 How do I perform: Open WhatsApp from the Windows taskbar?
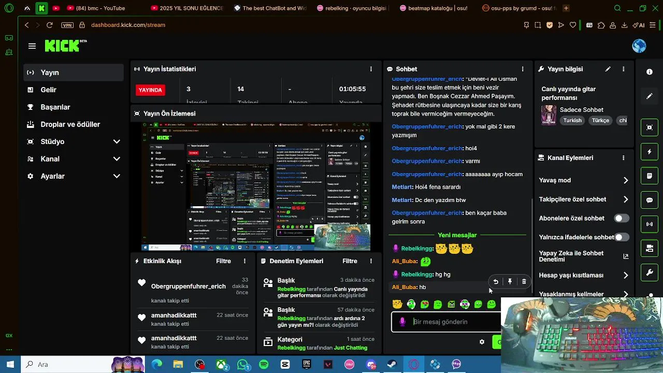coord(243,364)
